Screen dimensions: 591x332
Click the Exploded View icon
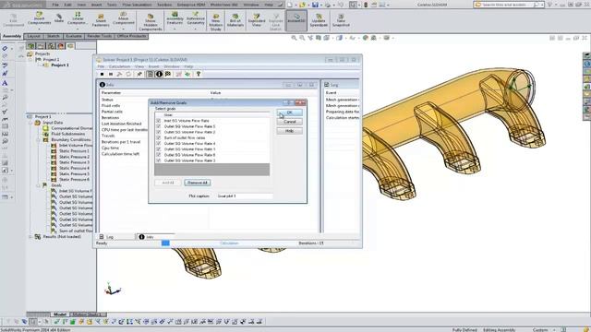[x=257, y=20]
